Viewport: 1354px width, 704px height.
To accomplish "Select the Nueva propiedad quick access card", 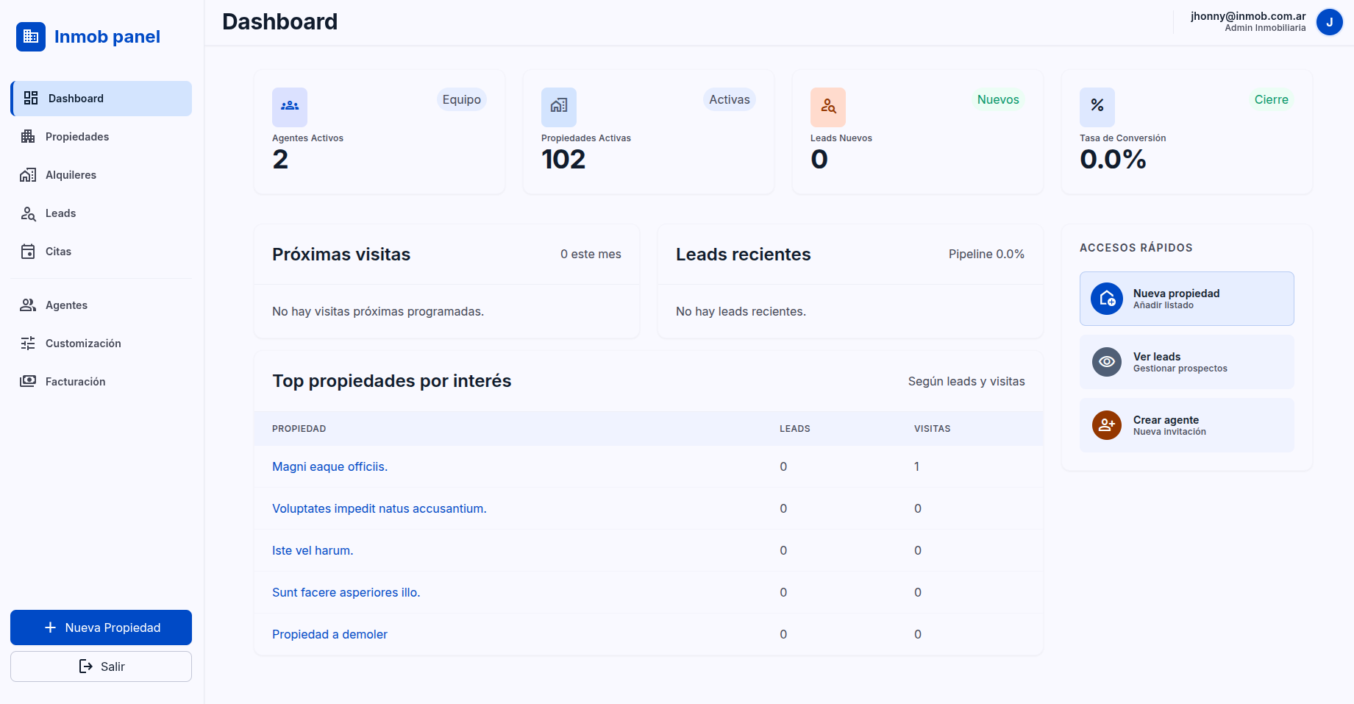I will pyautogui.click(x=1187, y=299).
